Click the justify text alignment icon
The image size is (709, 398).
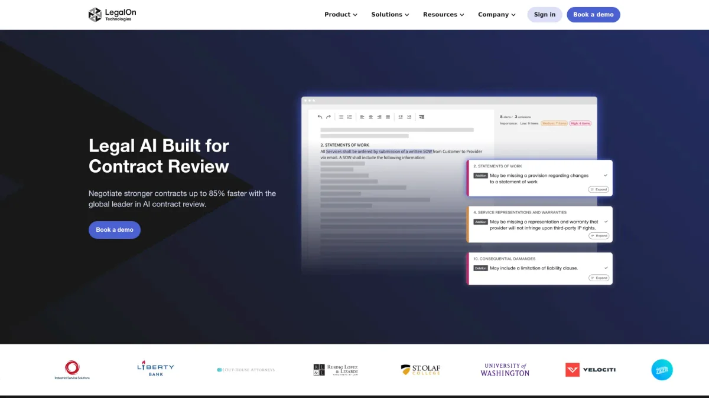pyautogui.click(x=388, y=117)
